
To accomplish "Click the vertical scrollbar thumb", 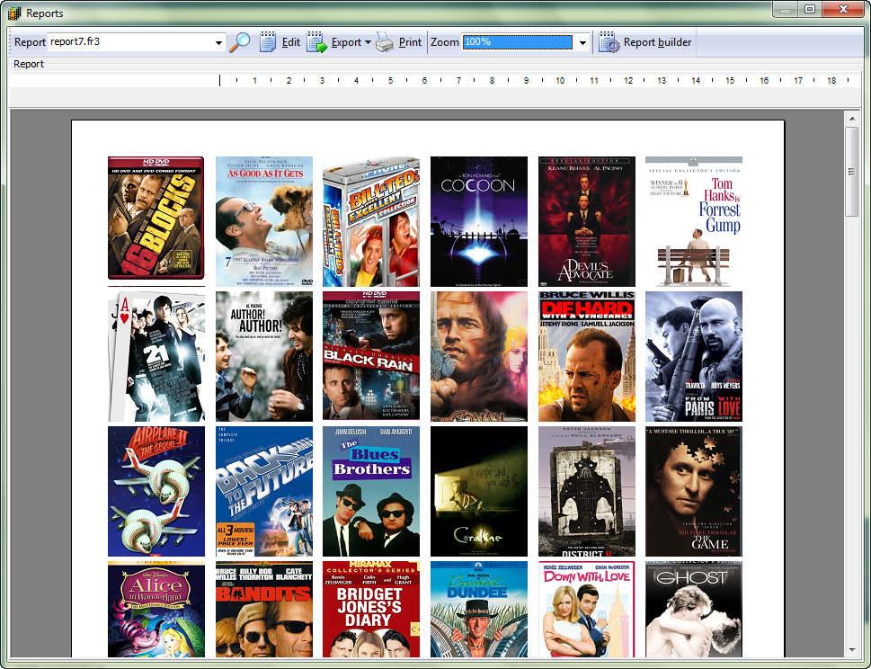I will click(851, 171).
